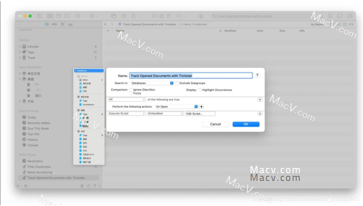This screenshot has height=206, width=363.
Task: Toggle the unread circle toolbar icon
Action: pos(162,16)
